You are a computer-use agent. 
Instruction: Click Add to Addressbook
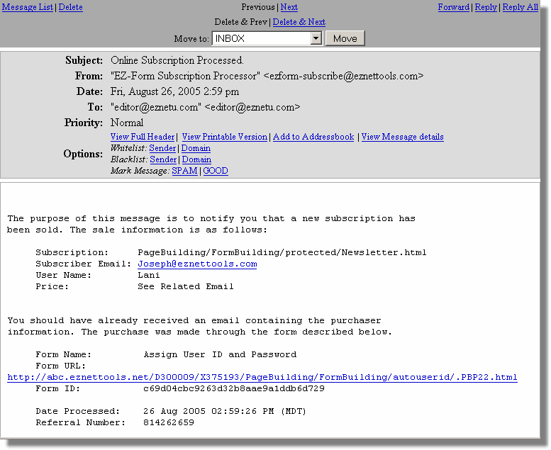tap(313, 137)
